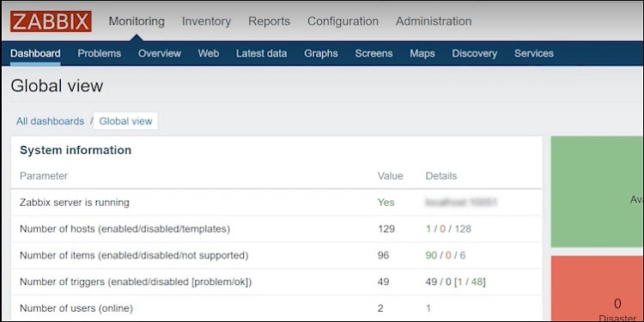Click the ZABBIX logo
The width and height of the screenshot is (644, 322).
tap(51, 21)
